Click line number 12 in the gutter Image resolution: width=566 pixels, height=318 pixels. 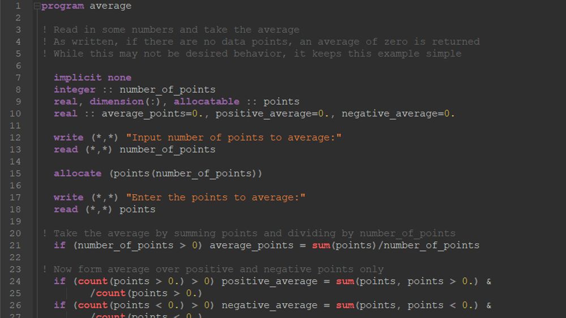15,137
